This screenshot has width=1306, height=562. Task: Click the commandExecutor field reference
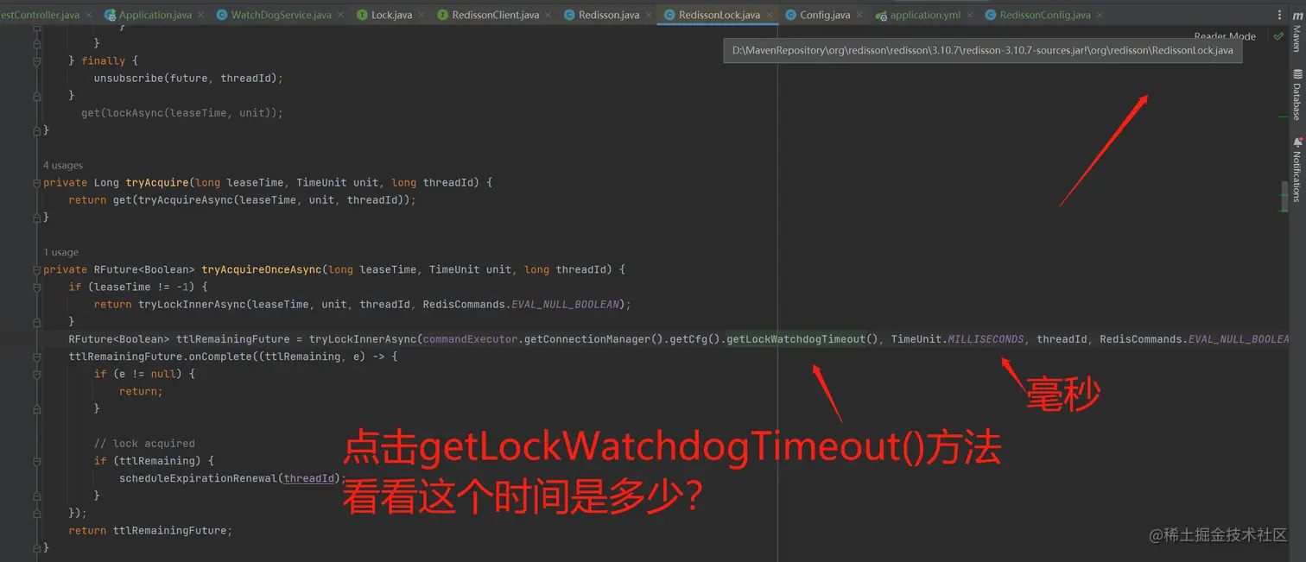pyautogui.click(x=470, y=339)
